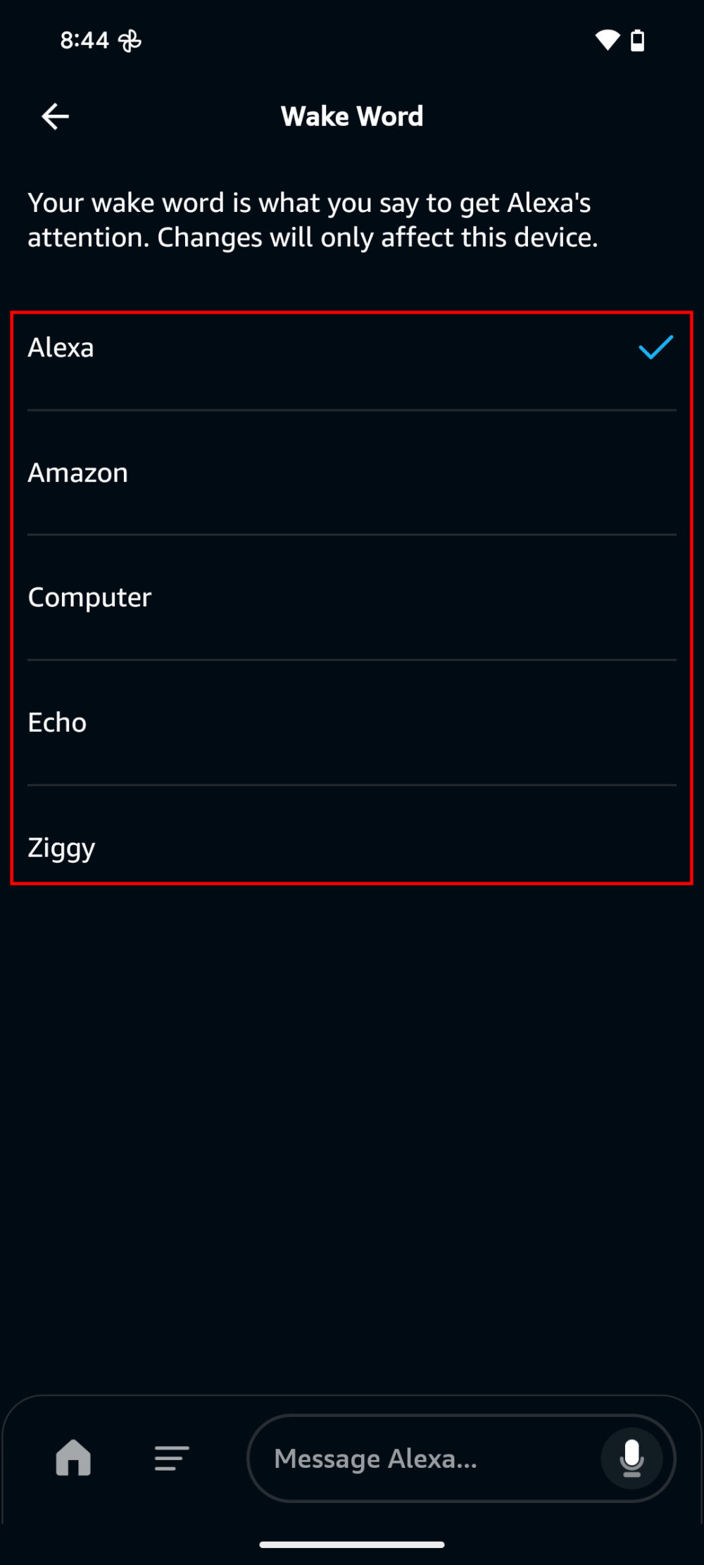Tap the Wi-Fi icon in the status bar

(607, 40)
